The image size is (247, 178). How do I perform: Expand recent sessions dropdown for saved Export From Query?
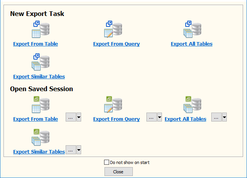(160, 117)
